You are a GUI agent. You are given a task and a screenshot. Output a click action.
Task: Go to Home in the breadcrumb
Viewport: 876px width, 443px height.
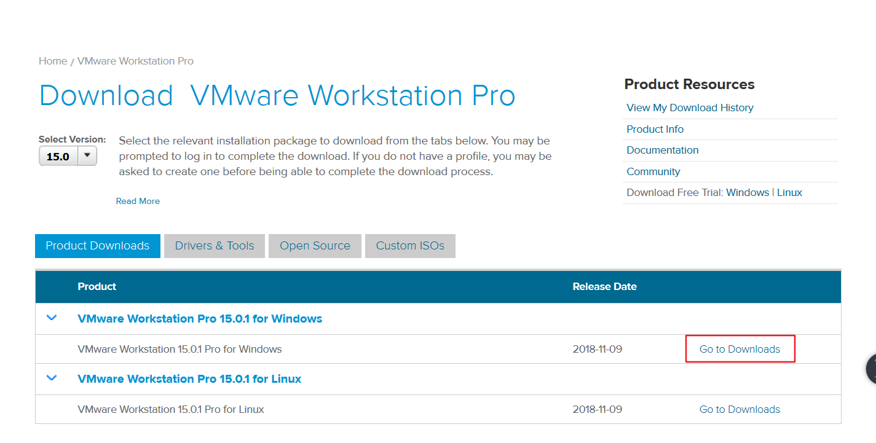coord(53,61)
